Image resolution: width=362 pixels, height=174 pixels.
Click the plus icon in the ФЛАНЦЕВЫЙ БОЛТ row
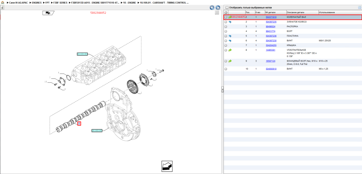[x=226, y=61]
